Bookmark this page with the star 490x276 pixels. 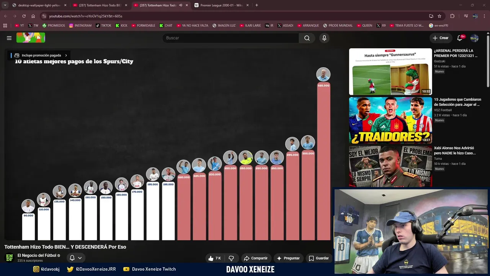point(439,16)
